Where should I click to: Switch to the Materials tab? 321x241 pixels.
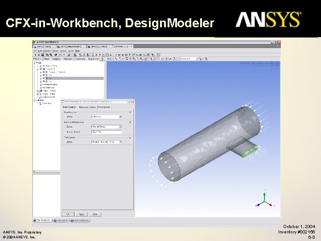[68, 59]
